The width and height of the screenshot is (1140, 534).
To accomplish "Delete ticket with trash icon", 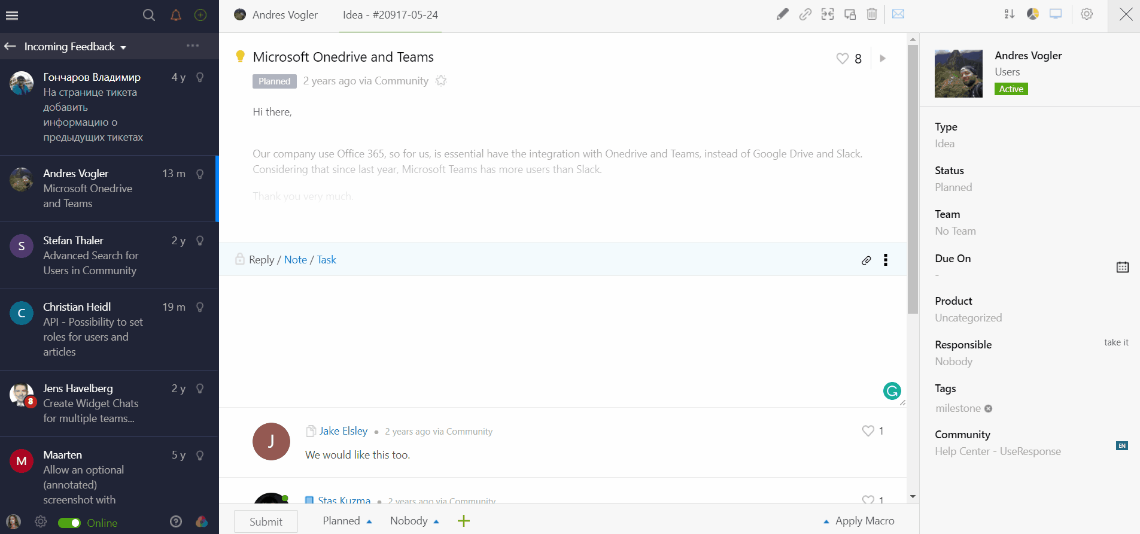I will click(872, 14).
